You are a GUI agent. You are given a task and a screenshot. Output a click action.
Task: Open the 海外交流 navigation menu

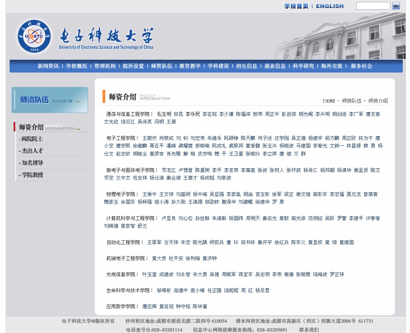pos(332,66)
